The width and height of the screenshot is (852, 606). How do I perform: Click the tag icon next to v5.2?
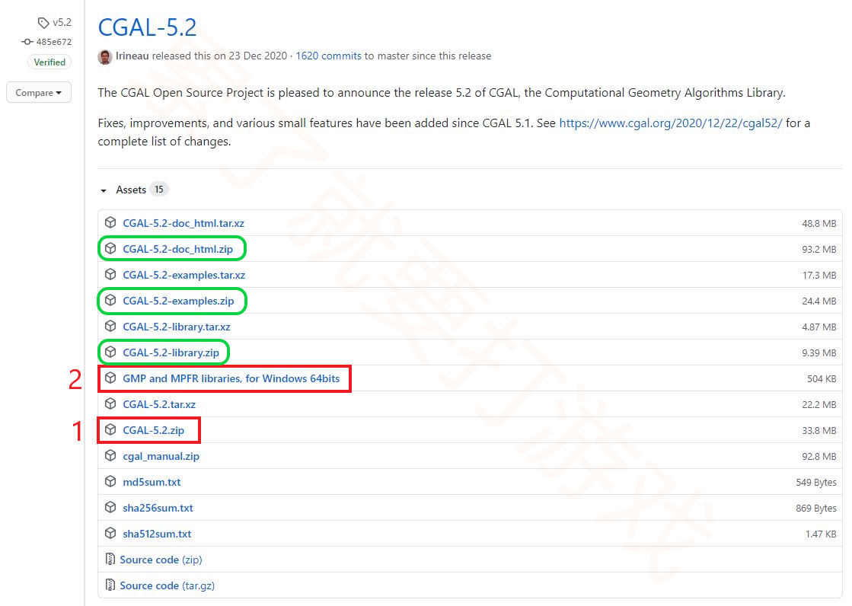[42, 22]
